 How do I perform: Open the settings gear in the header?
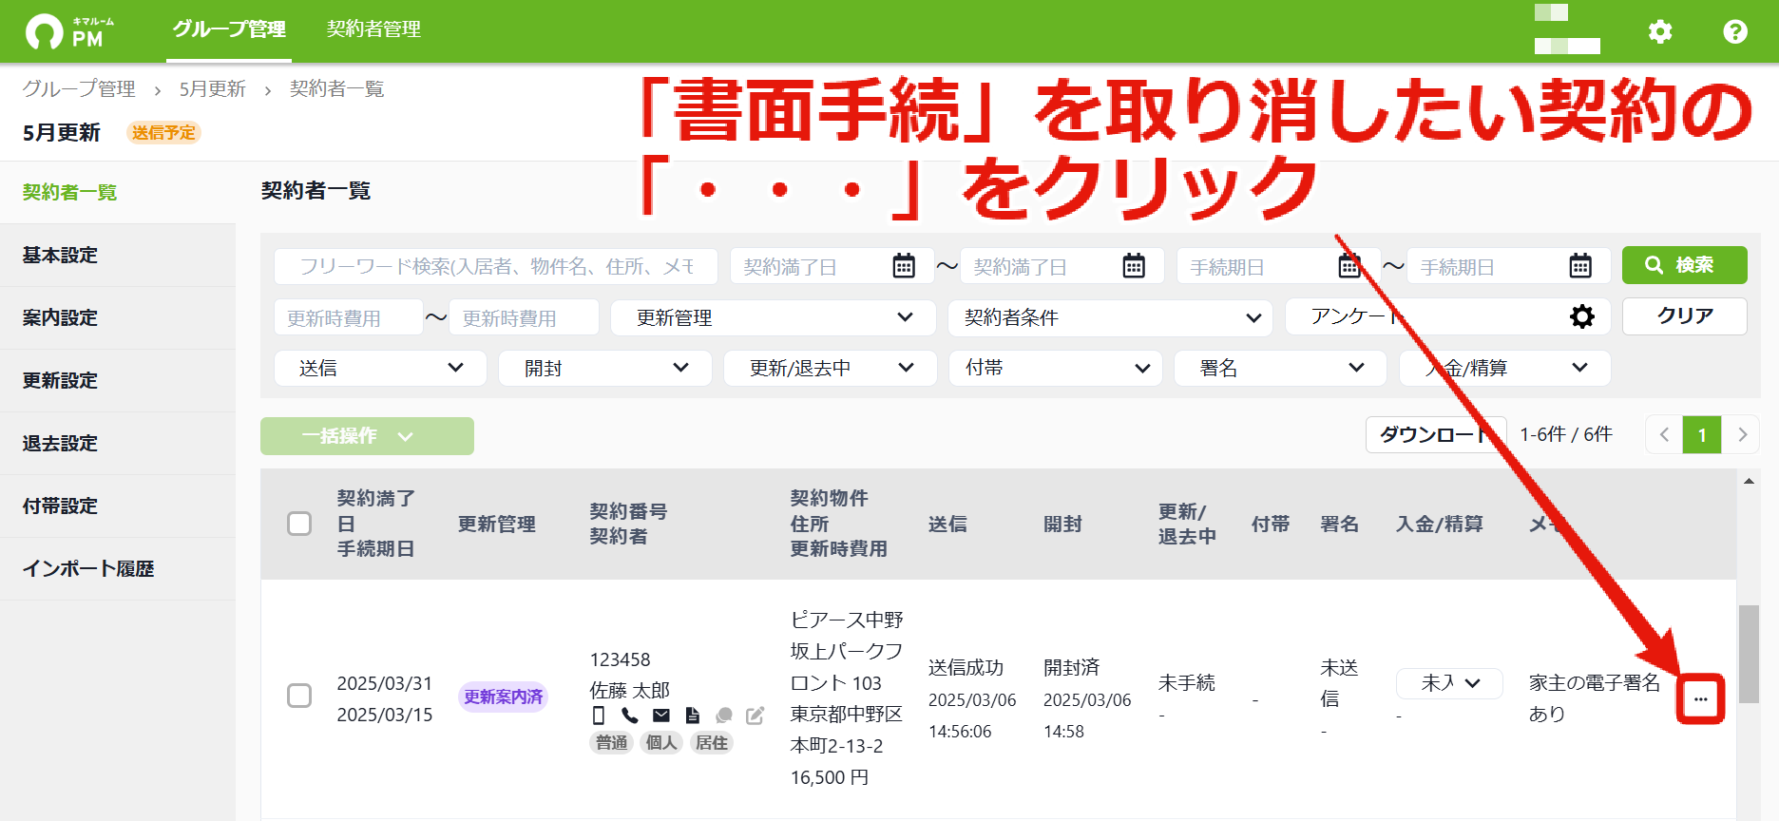point(1659,31)
